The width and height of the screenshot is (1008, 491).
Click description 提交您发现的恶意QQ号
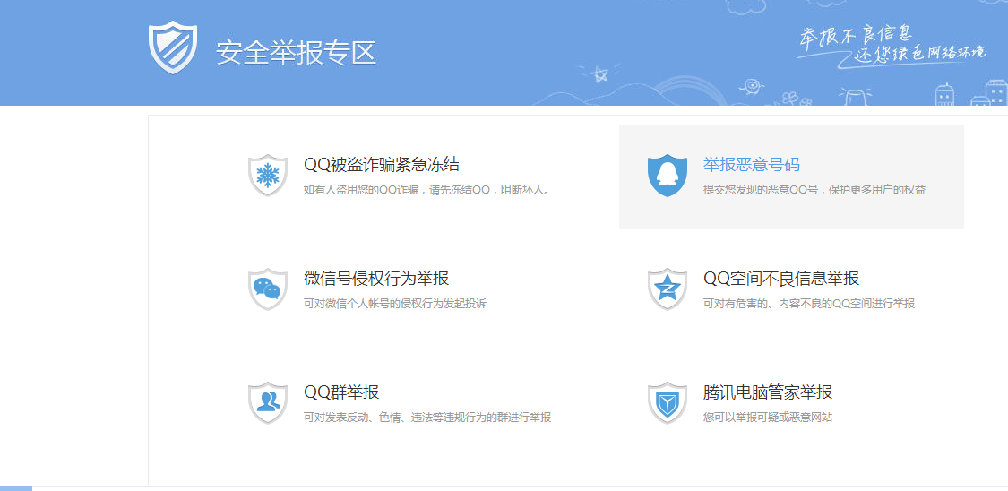(814, 190)
